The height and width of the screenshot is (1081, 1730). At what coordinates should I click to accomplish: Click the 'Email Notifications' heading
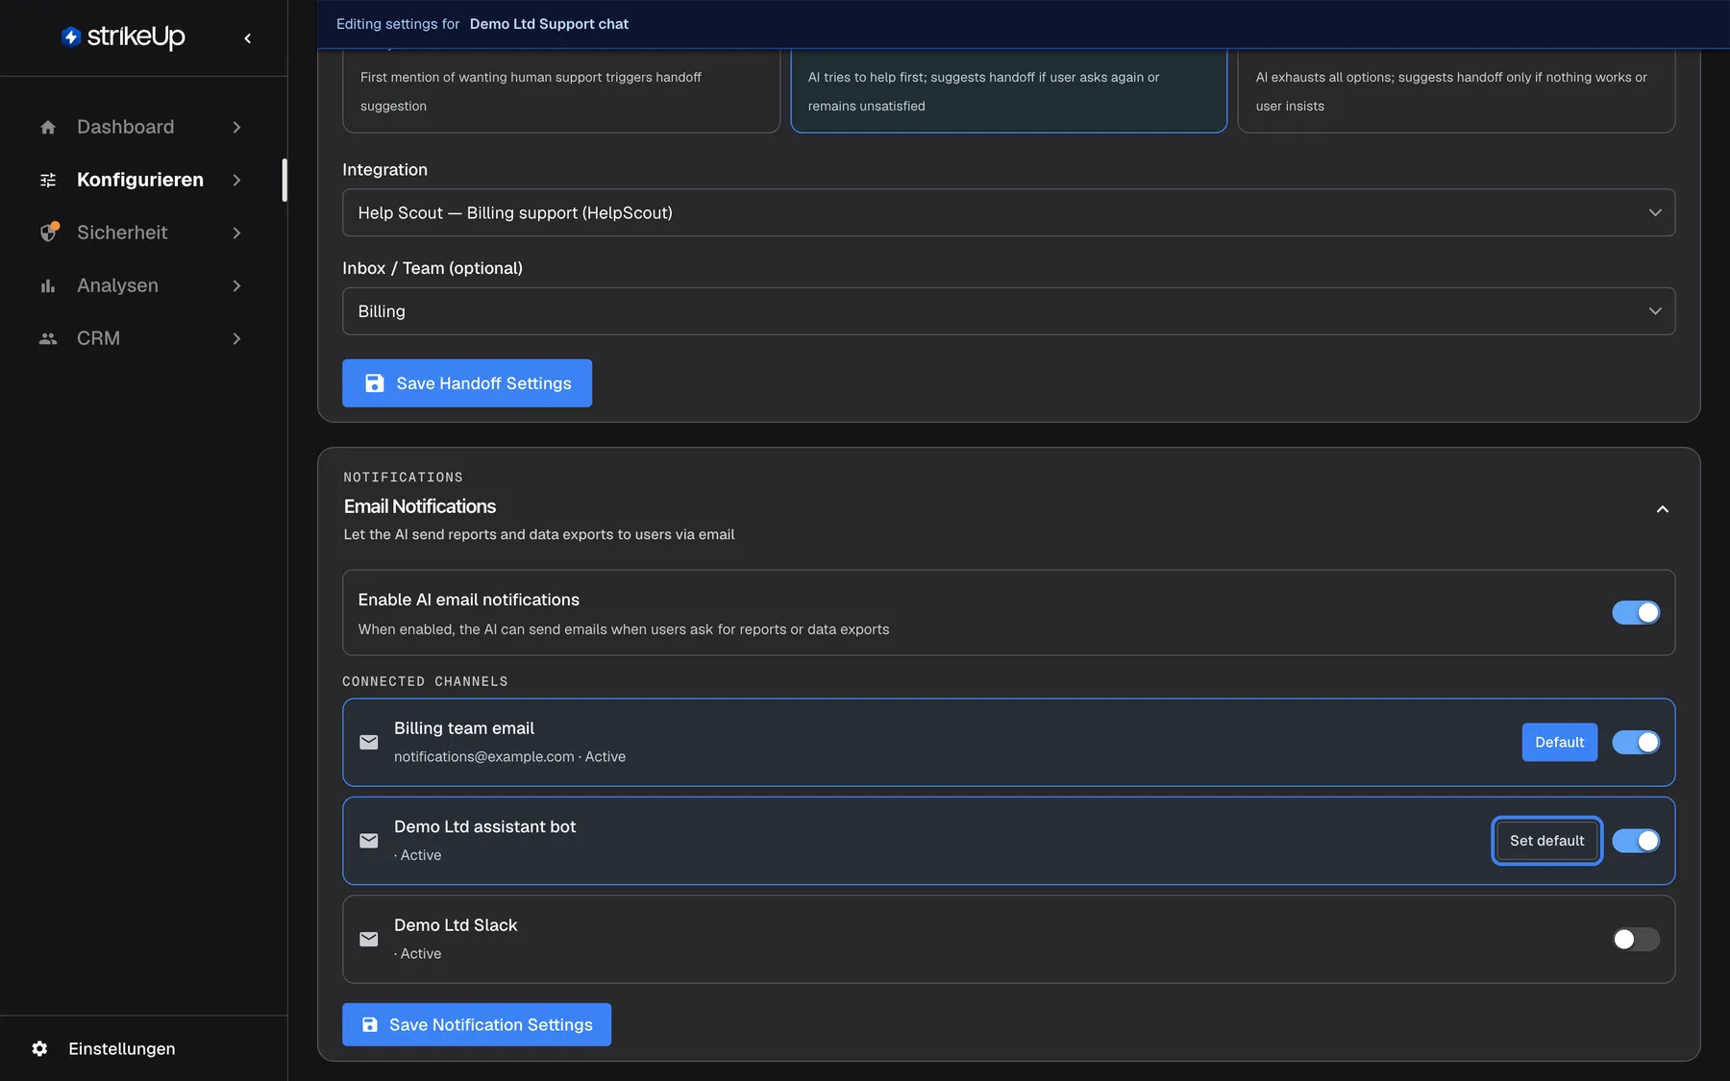tap(420, 506)
